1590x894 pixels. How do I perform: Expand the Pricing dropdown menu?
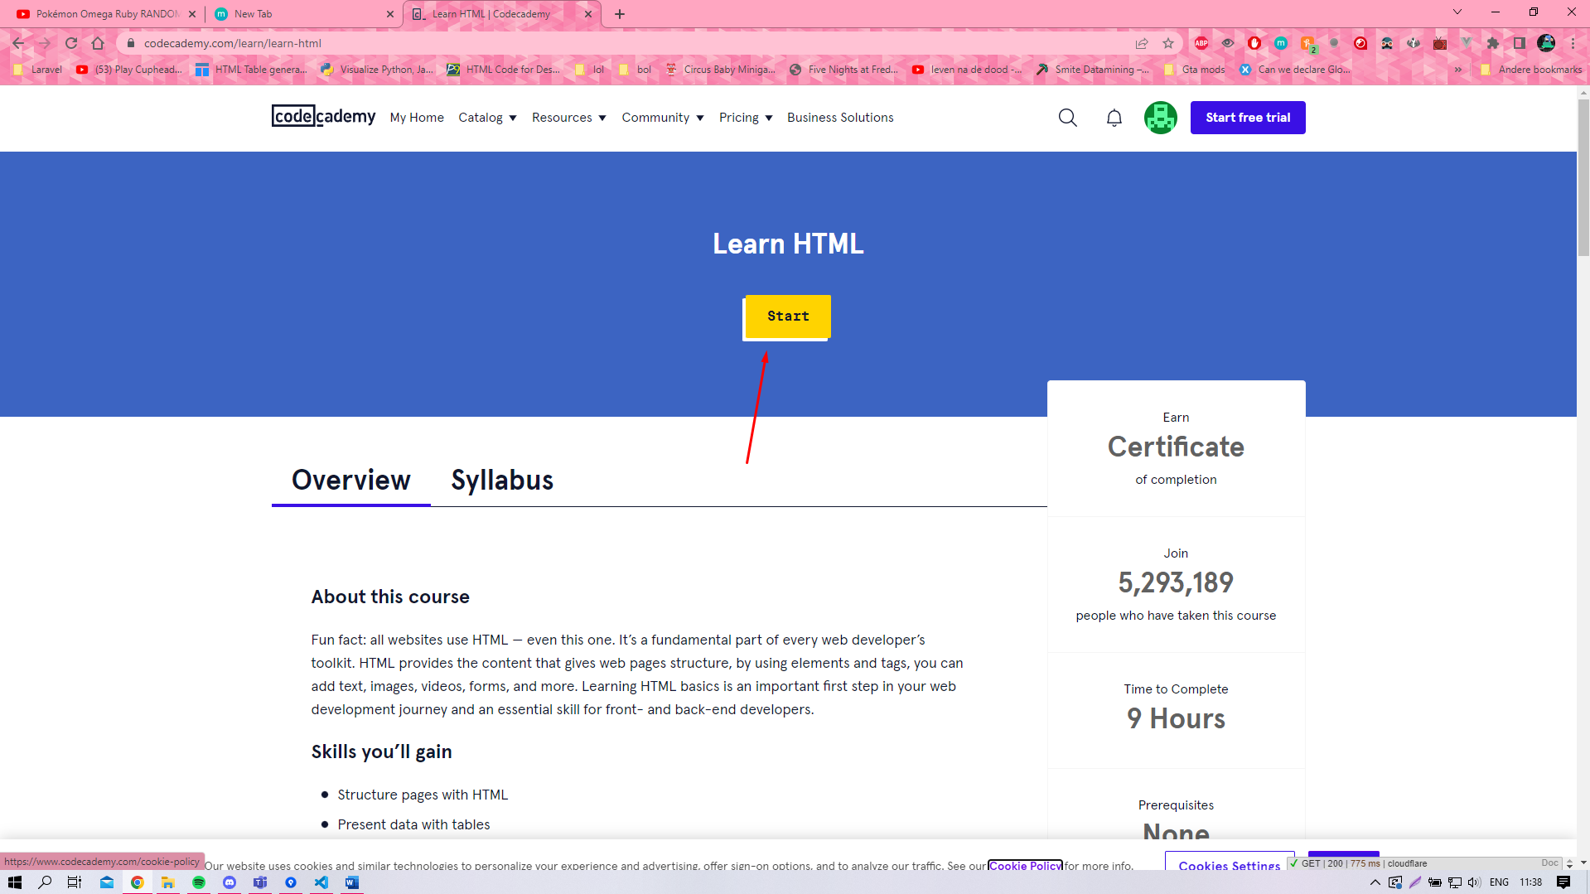(746, 118)
